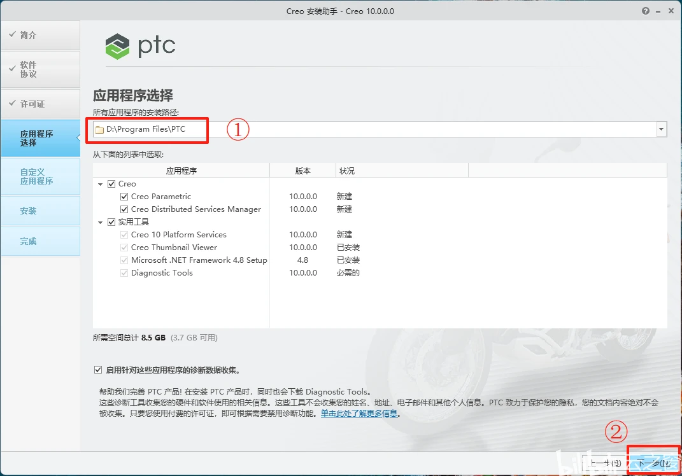Collapse the Creo tree node

pos(101,183)
